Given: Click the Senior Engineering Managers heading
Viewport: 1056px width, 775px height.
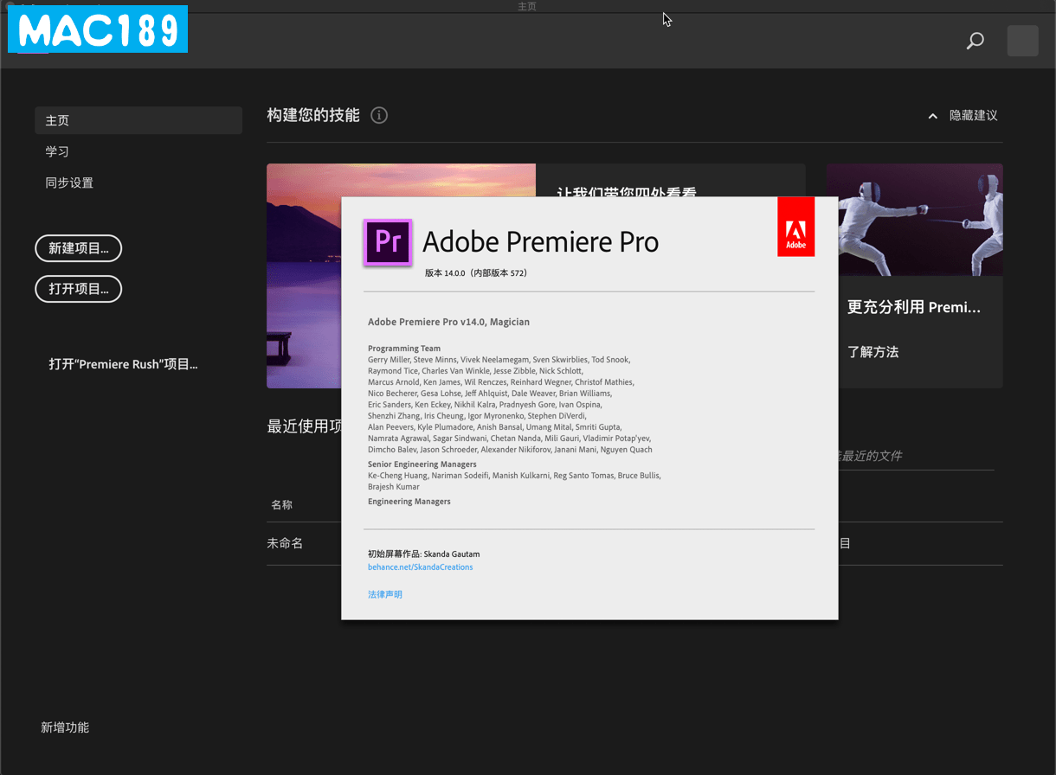Looking at the screenshot, I should (x=422, y=464).
